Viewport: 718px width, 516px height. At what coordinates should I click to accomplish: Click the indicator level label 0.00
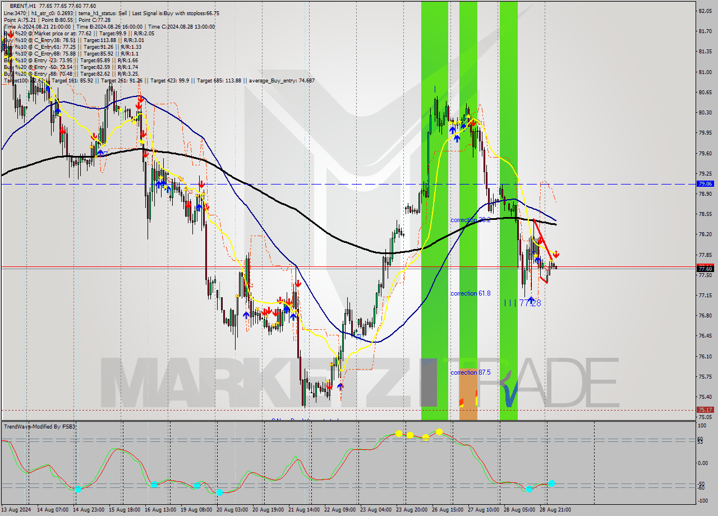tap(703, 463)
